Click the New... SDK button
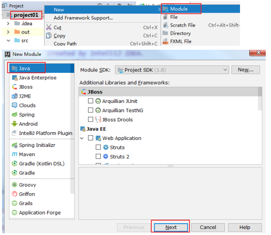This screenshot has width=271, height=235. (x=246, y=70)
